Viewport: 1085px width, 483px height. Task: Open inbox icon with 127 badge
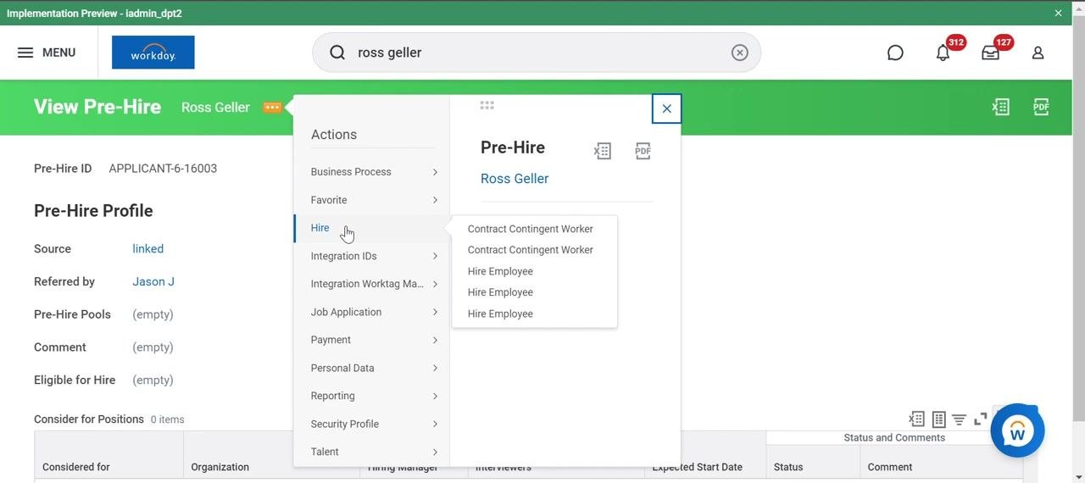990,53
